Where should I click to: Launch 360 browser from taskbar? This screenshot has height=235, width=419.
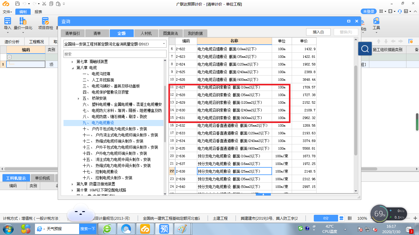[107, 229]
